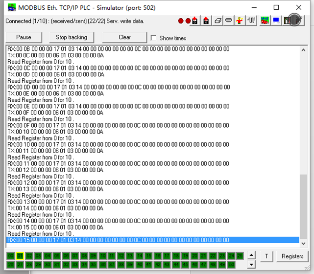
Task: Click the log vertical scrollbar thumb
Action: [303, 207]
